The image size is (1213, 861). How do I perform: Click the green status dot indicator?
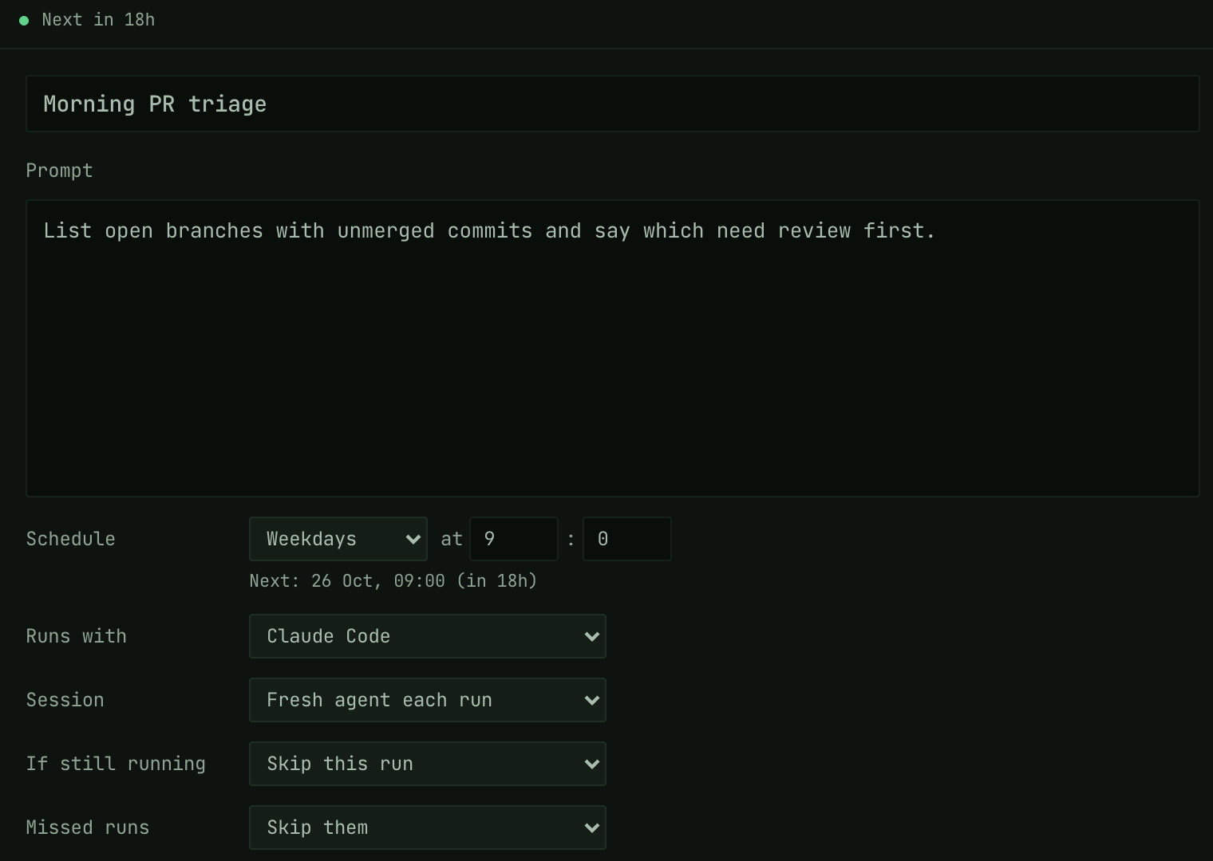click(24, 21)
